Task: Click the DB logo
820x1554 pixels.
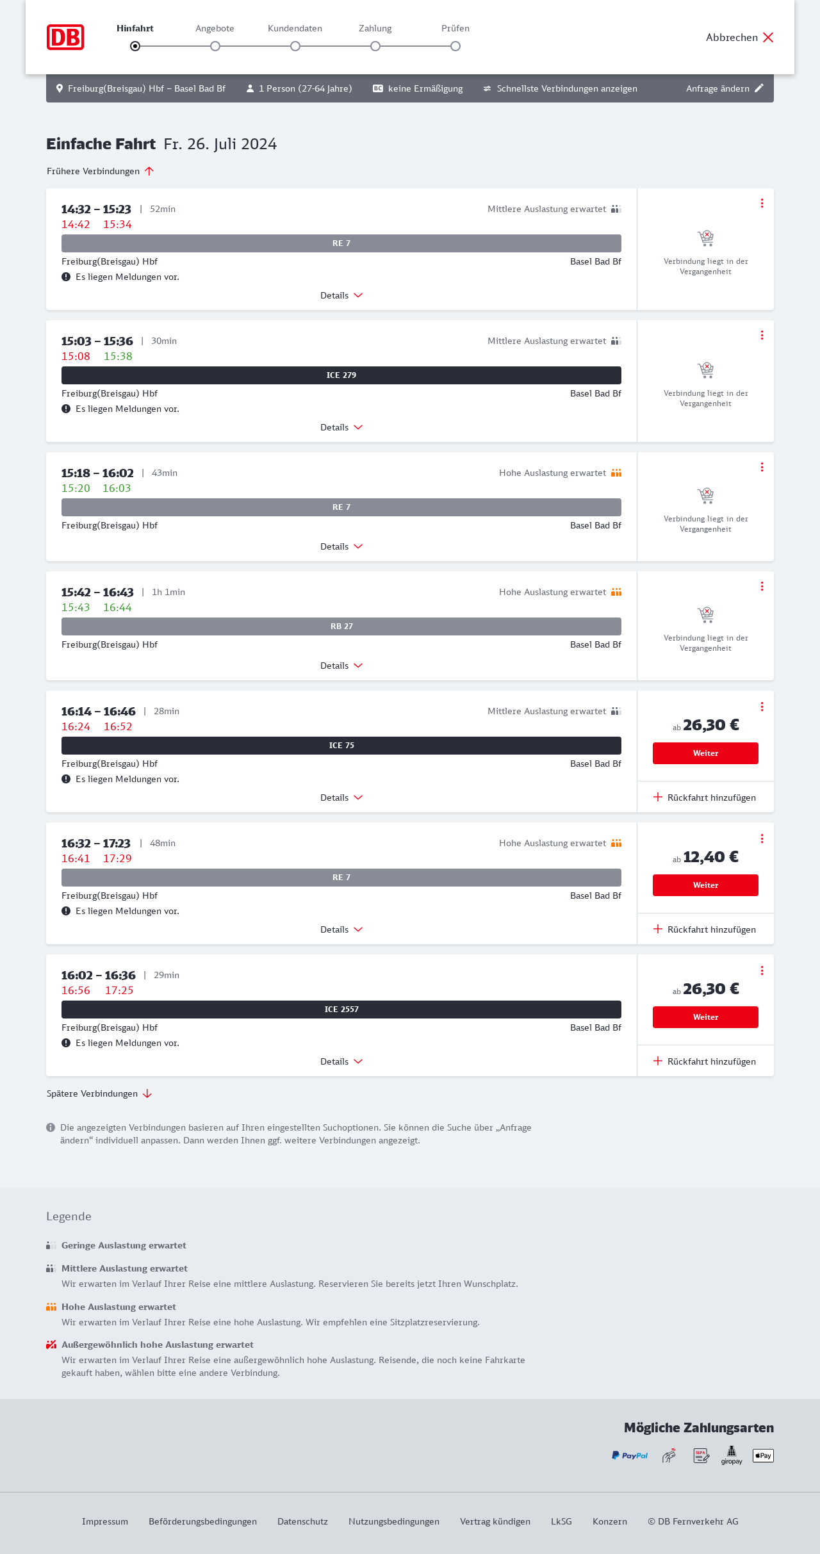Action: point(65,37)
